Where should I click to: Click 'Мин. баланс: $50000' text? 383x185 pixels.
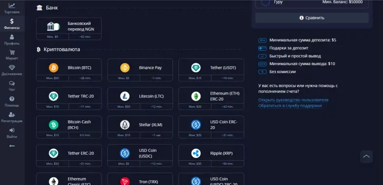click(x=342, y=2)
